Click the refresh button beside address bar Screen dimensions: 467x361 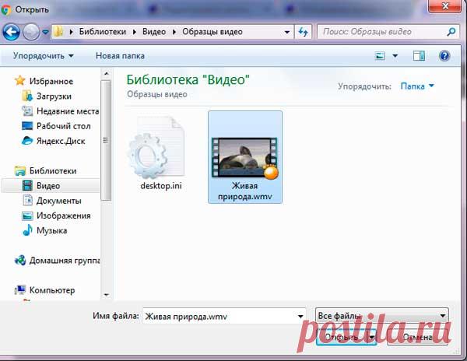click(303, 32)
